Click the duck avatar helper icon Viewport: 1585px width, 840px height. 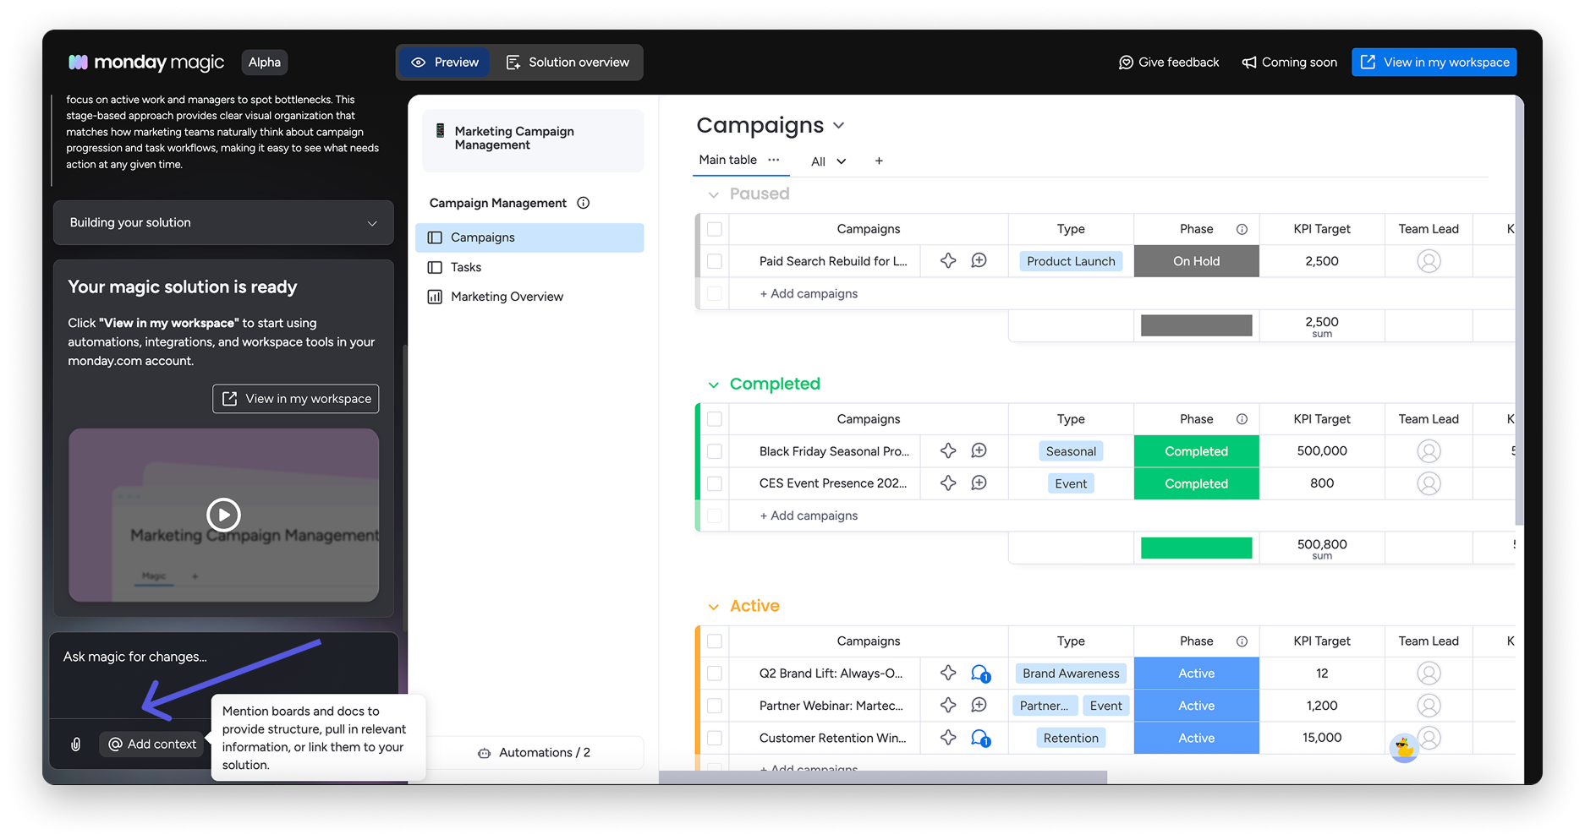point(1404,748)
